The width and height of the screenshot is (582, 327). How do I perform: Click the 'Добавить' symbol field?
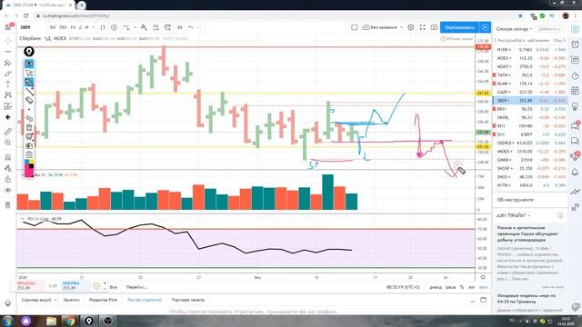549,29
